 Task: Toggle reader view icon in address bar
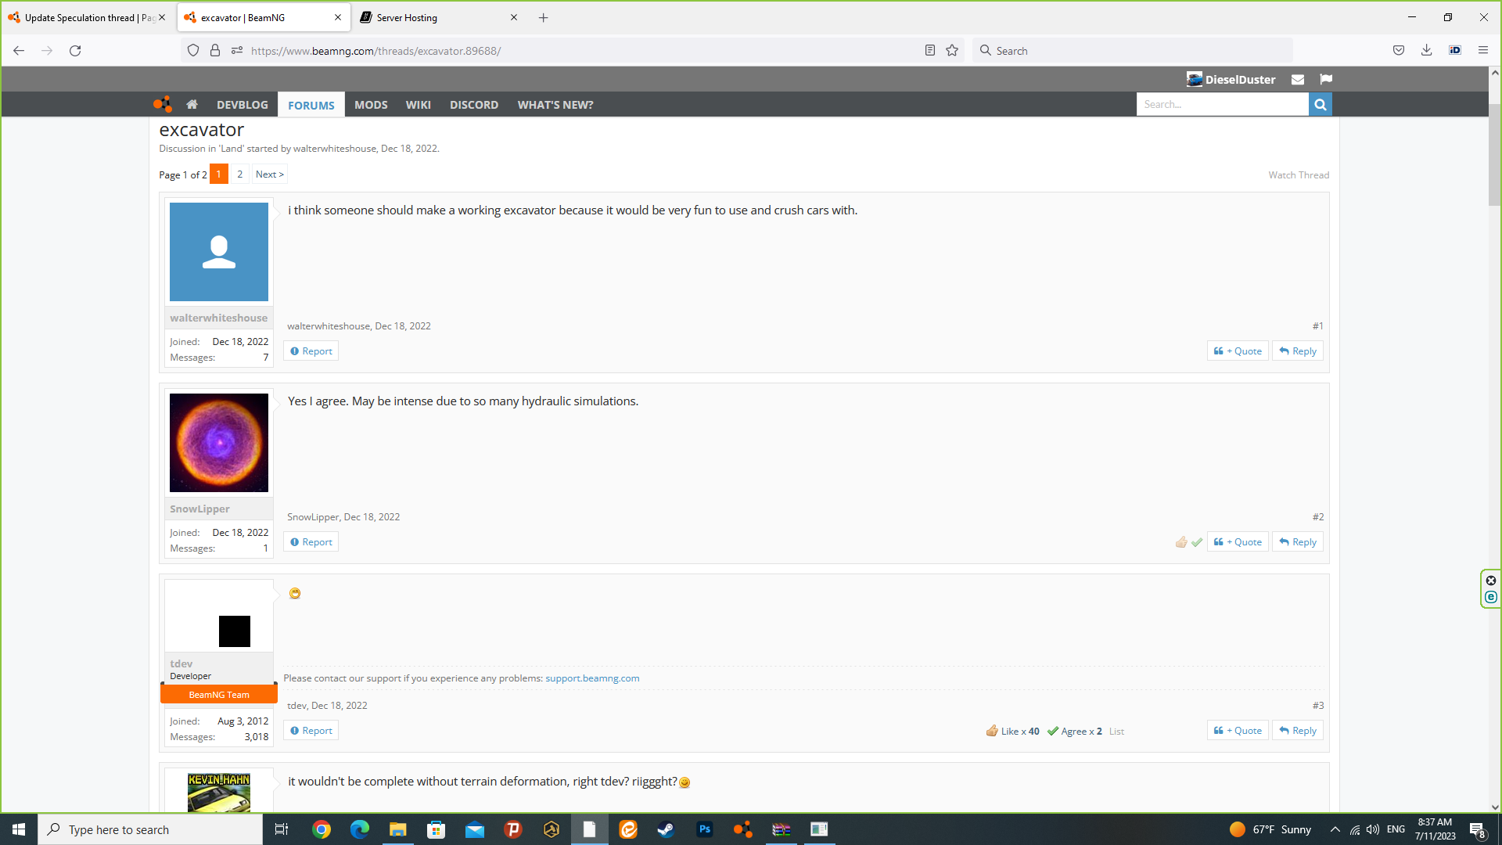(929, 51)
